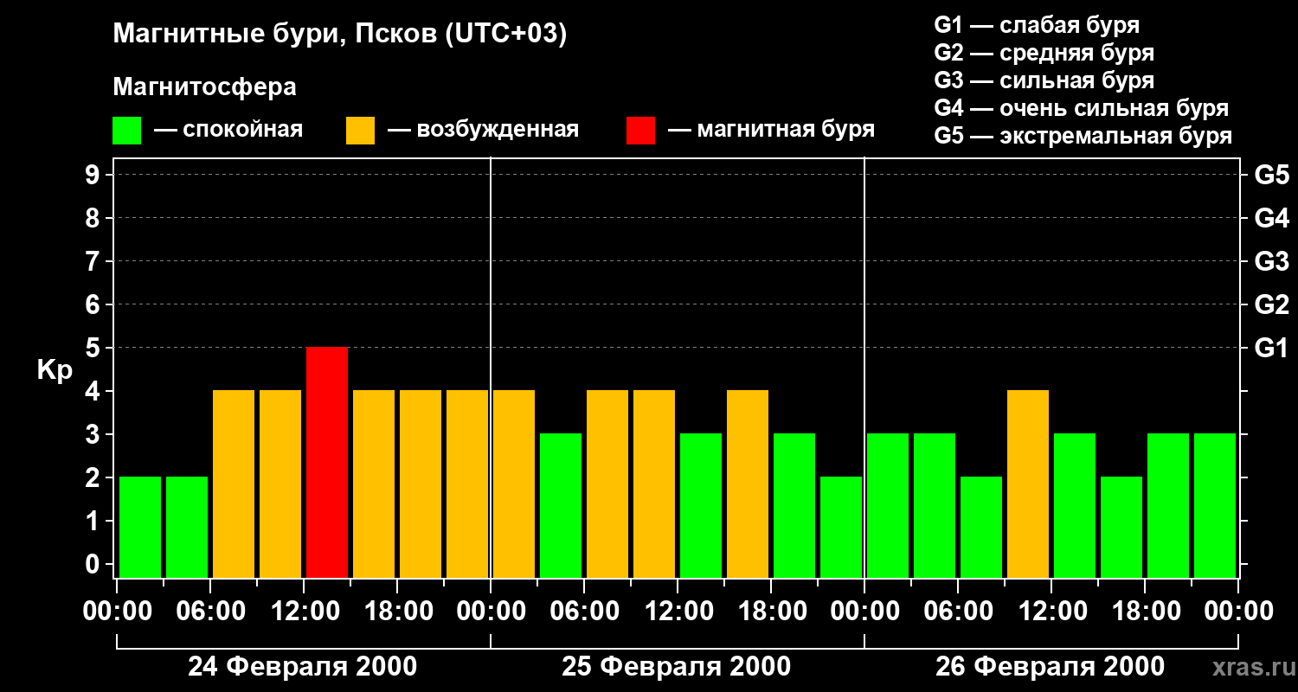
Task: Click the 'G4 — очень сильная буря' legend line
Action: click(x=1082, y=108)
